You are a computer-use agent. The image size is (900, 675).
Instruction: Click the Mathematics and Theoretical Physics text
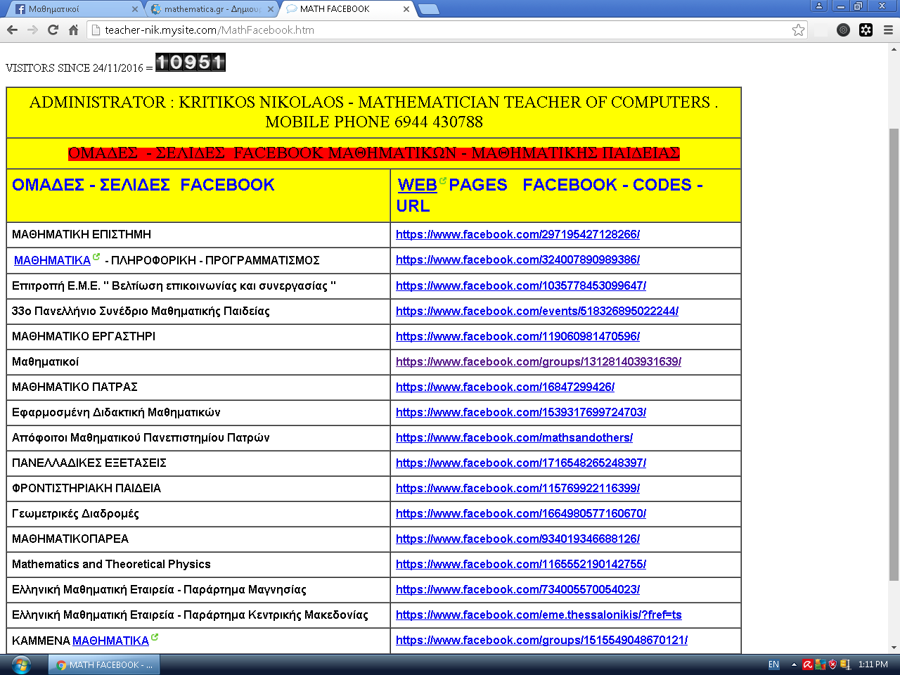click(x=111, y=564)
